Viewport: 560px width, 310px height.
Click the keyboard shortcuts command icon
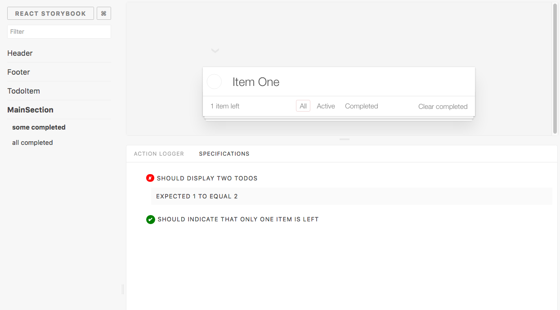point(104,13)
